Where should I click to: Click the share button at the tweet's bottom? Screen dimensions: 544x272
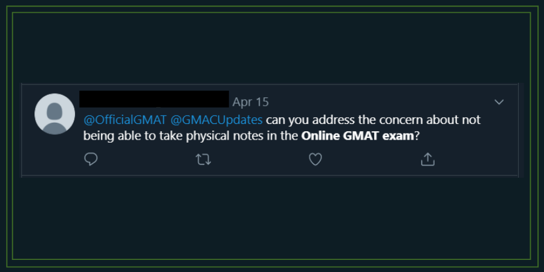tap(428, 159)
